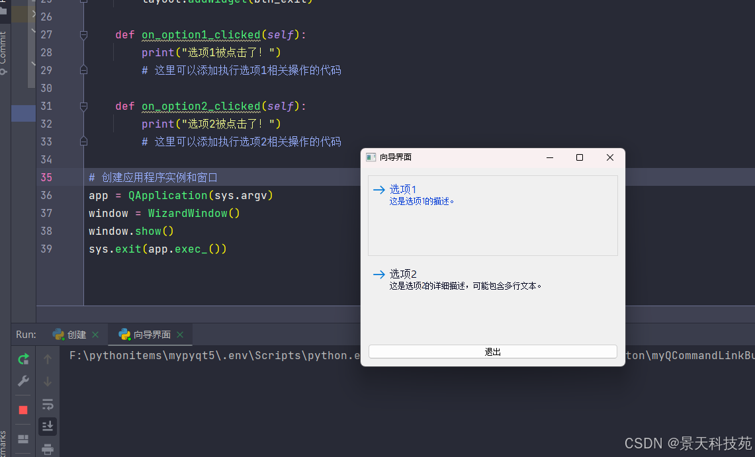The height and width of the screenshot is (457, 755).
Task: Click the 选项1 command link button
Action: point(492,216)
